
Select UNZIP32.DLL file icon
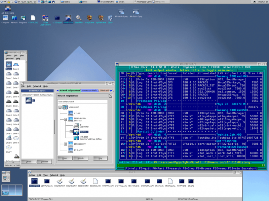[170, 183]
